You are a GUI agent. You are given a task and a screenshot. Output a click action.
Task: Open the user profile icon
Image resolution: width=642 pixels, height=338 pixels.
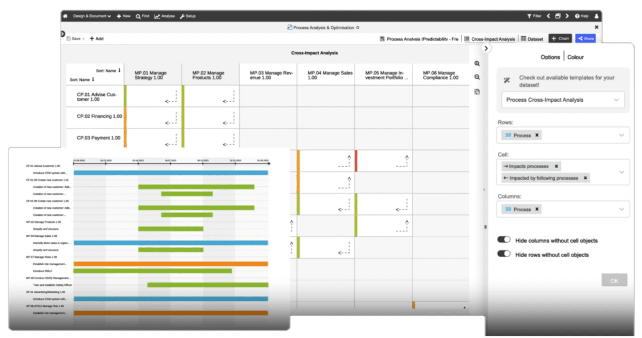596,16
